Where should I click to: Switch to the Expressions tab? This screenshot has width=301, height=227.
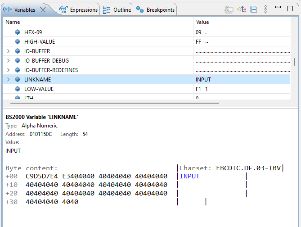tap(79, 10)
